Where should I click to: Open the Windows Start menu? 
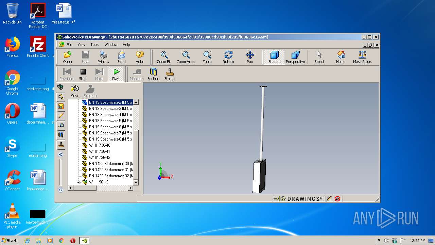[x=9, y=241]
